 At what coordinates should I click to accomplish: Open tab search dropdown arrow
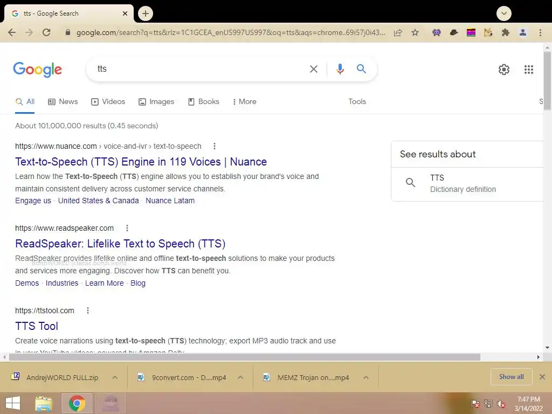(x=504, y=13)
